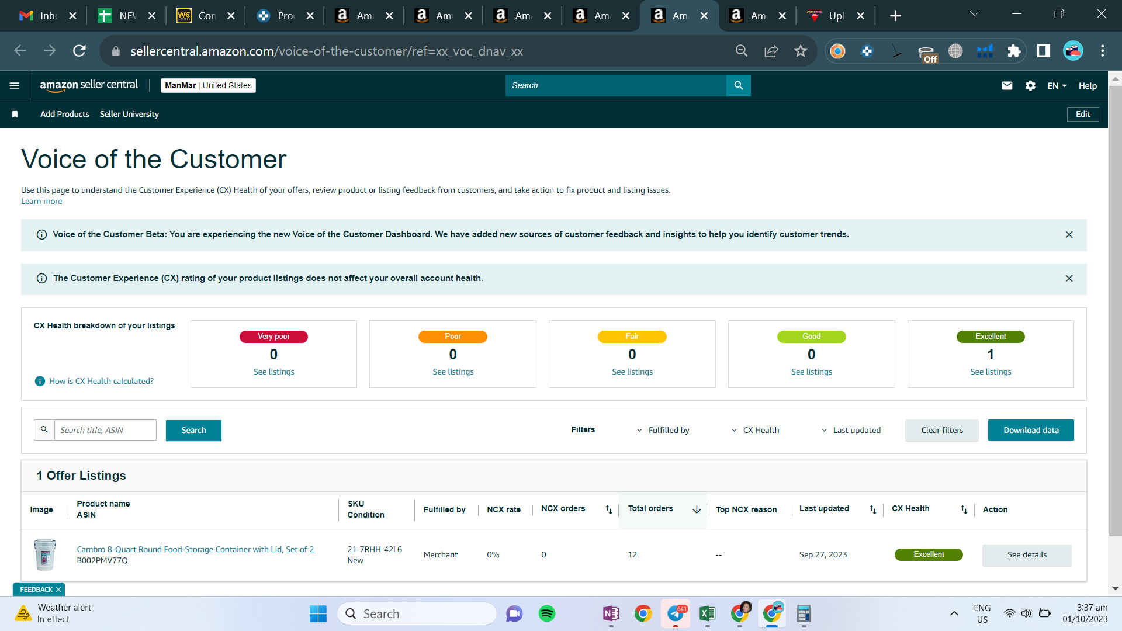The height and width of the screenshot is (631, 1122).
Task: Open Seller University in the navigation bar
Action: [x=129, y=115]
